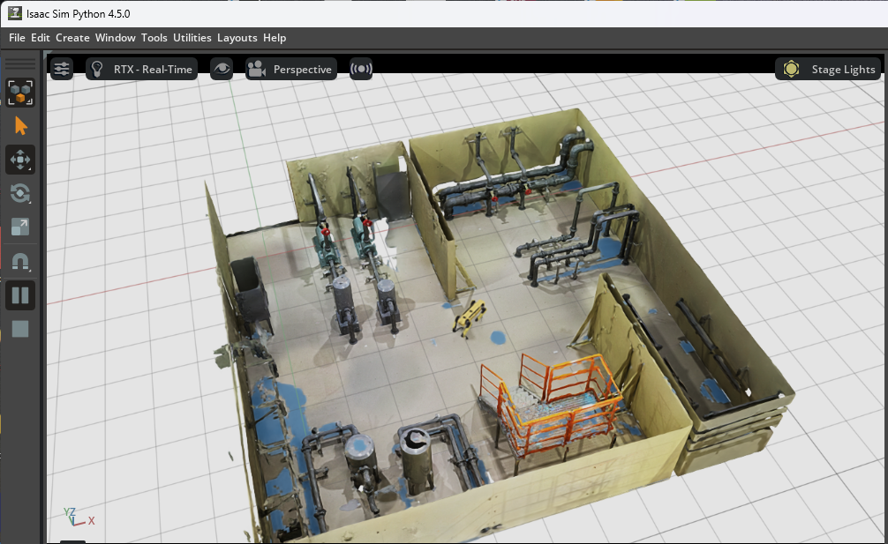Viewport: 888px width, 544px height.
Task: Open viewport settings sliders menu
Action: [x=62, y=69]
